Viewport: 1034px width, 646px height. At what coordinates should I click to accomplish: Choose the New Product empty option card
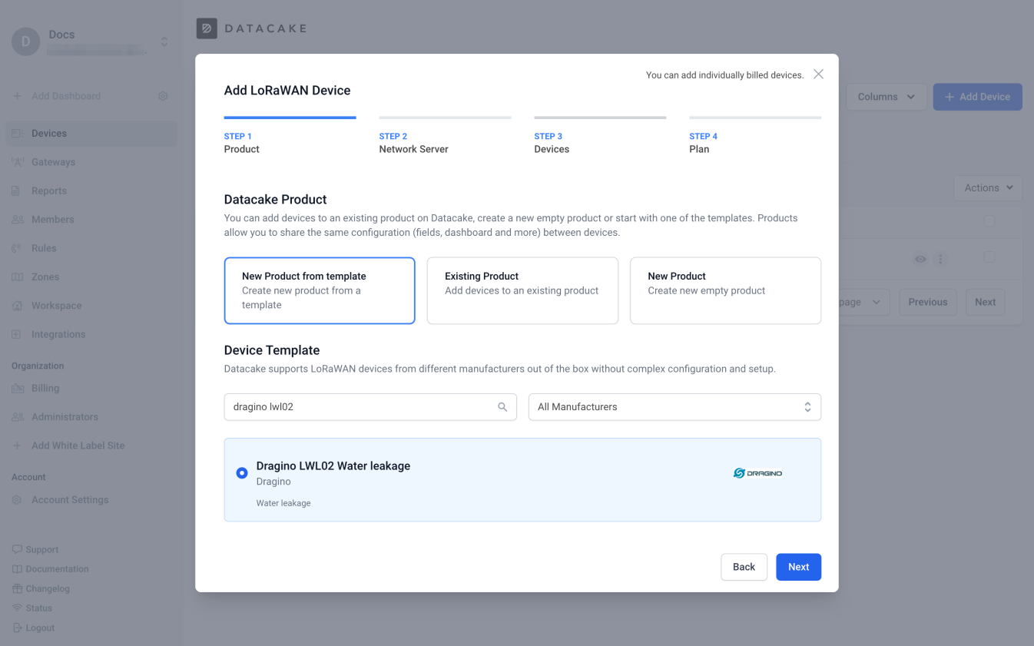[x=725, y=290]
